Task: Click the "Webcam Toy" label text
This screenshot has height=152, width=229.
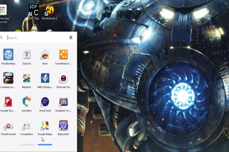Action: coord(63,87)
